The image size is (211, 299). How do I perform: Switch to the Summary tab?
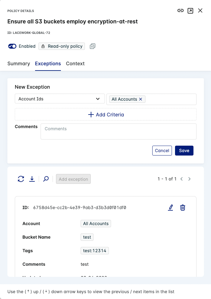(19, 64)
